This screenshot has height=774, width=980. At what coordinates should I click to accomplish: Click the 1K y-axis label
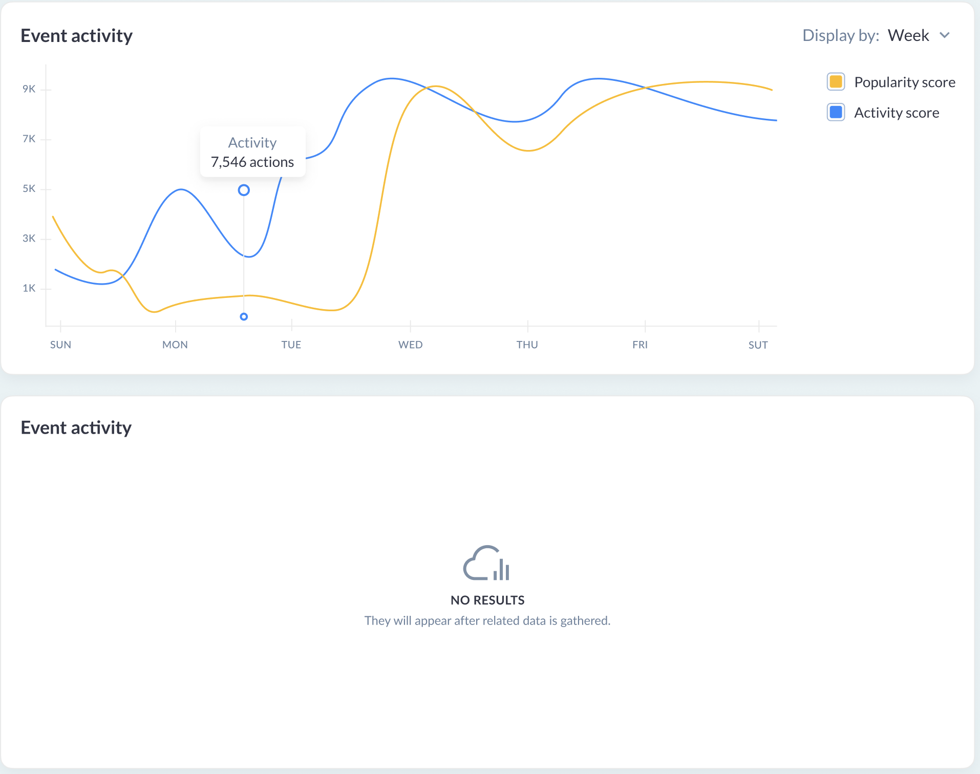pyautogui.click(x=29, y=288)
